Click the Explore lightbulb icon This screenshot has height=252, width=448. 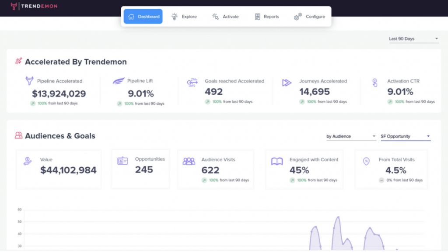(x=174, y=17)
